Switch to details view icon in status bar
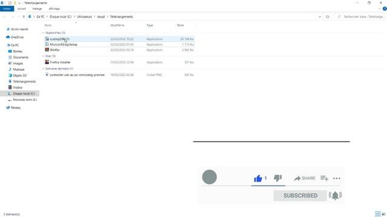Image resolution: width=387 pixels, height=217 pixels. click(x=377, y=214)
